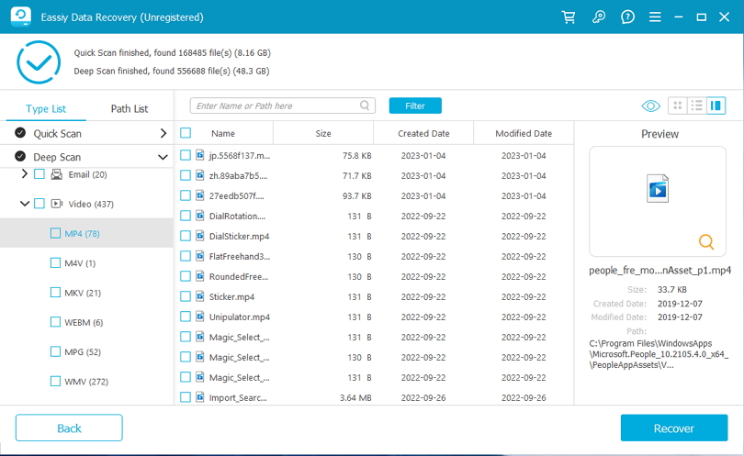Click the file icon of Import_Searc...
The width and height of the screenshot is (744, 456).
pyautogui.click(x=200, y=397)
